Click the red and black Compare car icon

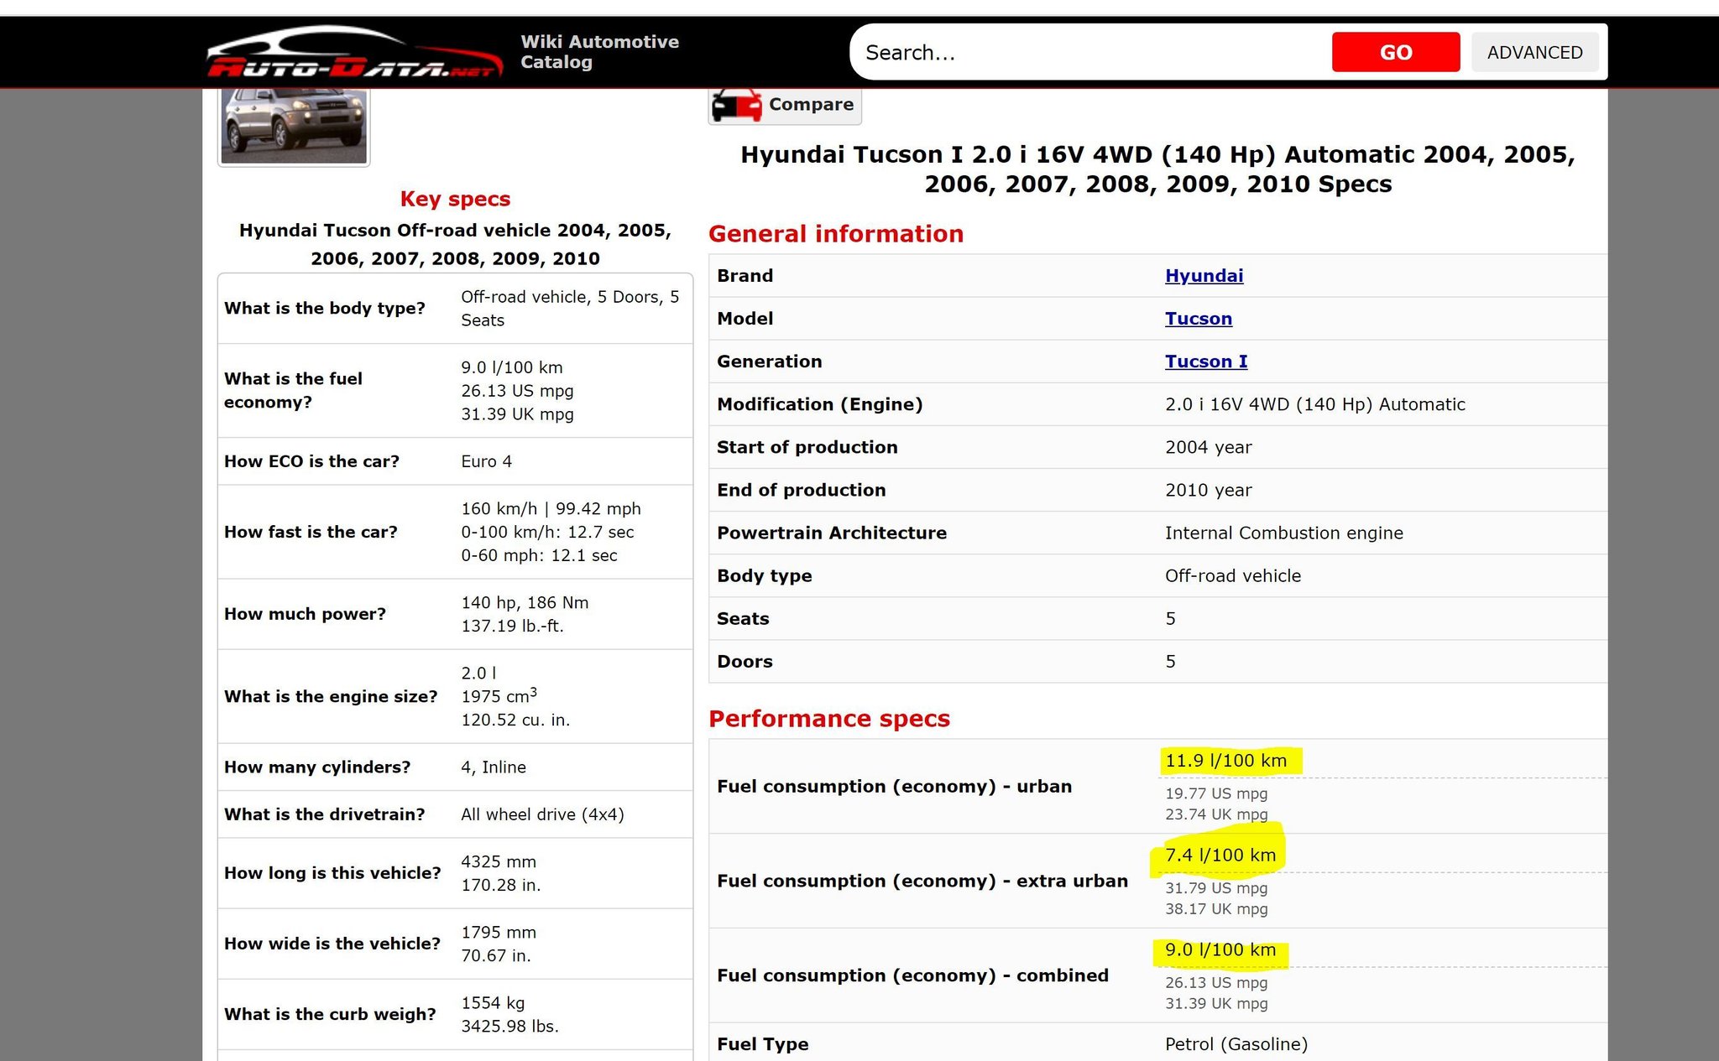(735, 106)
